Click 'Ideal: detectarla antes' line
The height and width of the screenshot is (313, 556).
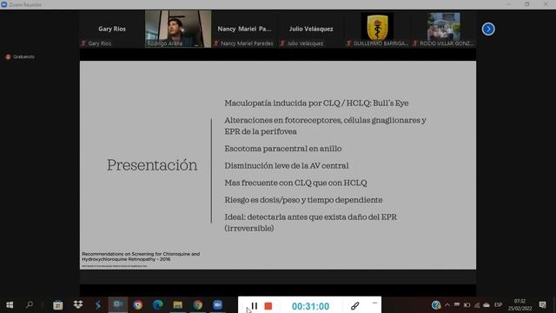(311, 223)
